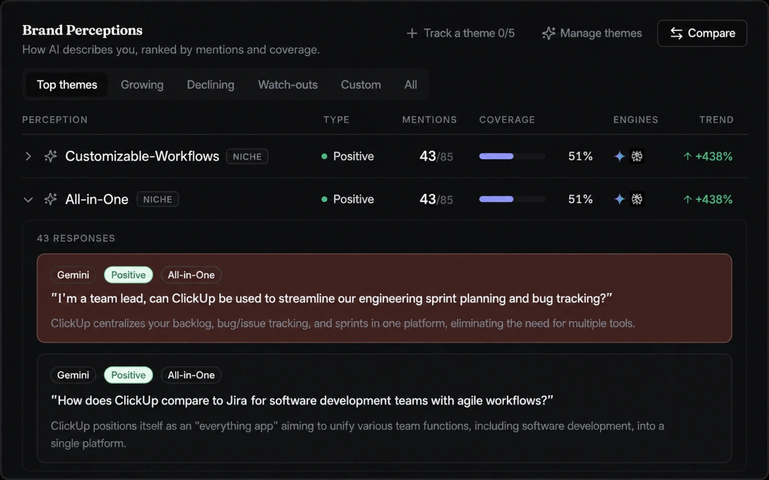769x480 pixels.
Task: Click the ChatGPT engine icon in All-in-One row
Action: [x=637, y=199]
